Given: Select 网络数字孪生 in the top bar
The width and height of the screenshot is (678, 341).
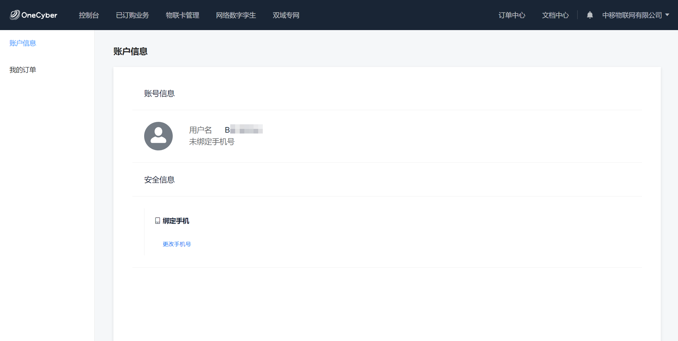Looking at the screenshot, I should pos(236,15).
